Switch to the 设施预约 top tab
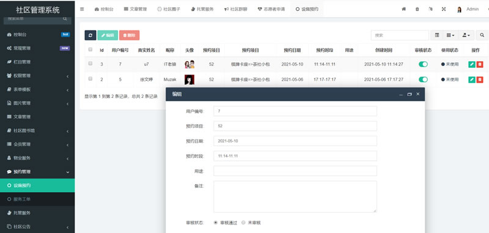 307,9
